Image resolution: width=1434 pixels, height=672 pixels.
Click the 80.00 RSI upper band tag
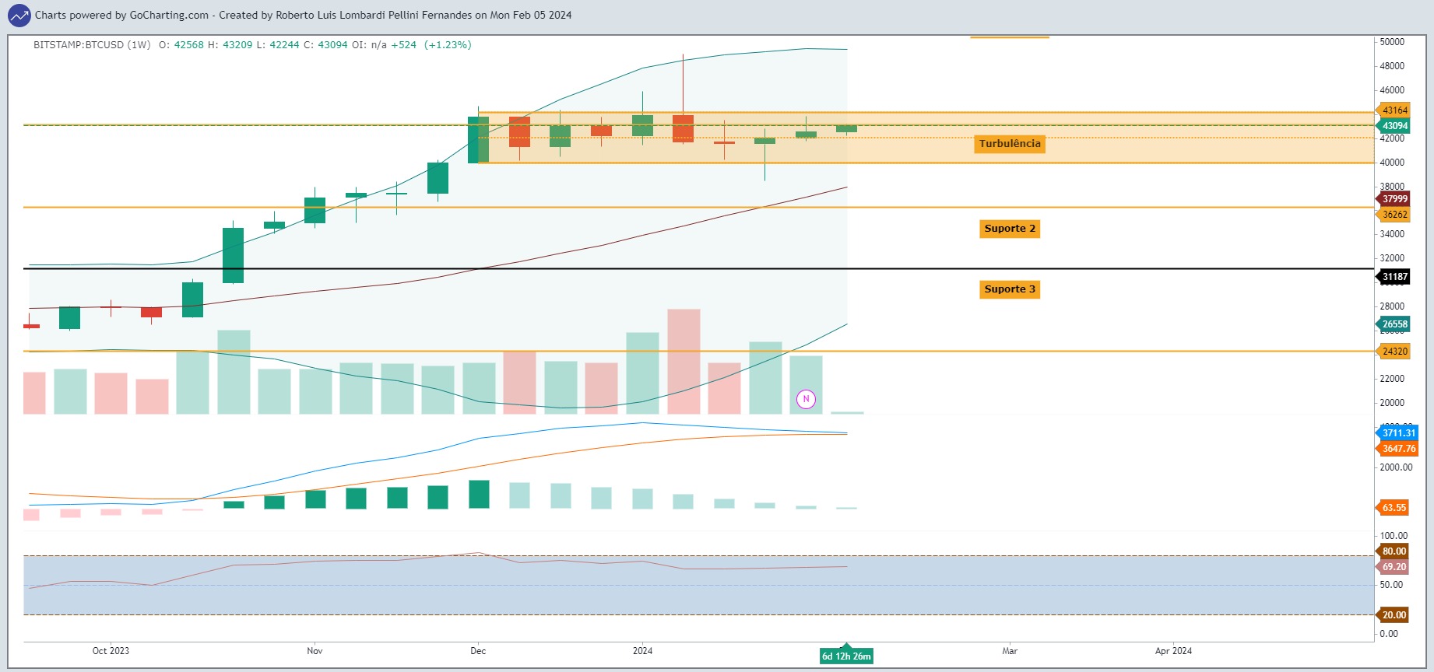click(x=1394, y=551)
